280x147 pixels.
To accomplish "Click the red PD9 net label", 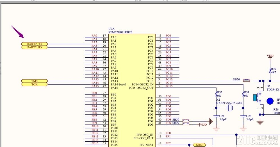I will 168,123.
